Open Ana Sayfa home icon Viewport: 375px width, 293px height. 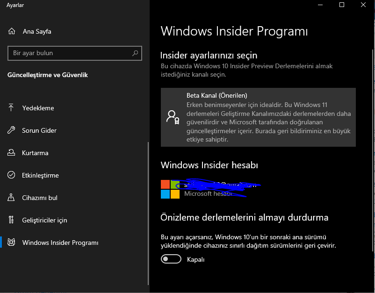click(12, 31)
